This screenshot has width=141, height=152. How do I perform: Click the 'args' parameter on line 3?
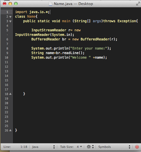(97, 21)
